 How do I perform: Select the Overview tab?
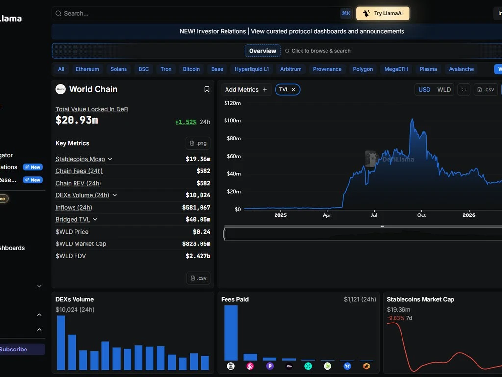click(x=263, y=51)
